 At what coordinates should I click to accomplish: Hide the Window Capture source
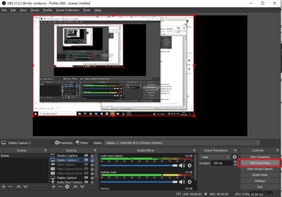(86, 155)
